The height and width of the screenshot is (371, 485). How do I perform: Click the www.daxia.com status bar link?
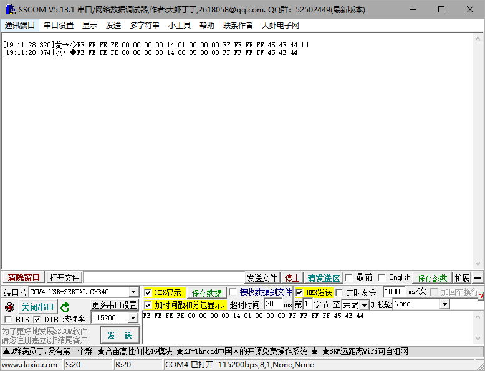[x=30, y=365]
